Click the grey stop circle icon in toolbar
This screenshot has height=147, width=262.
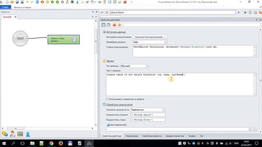point(62,2)
